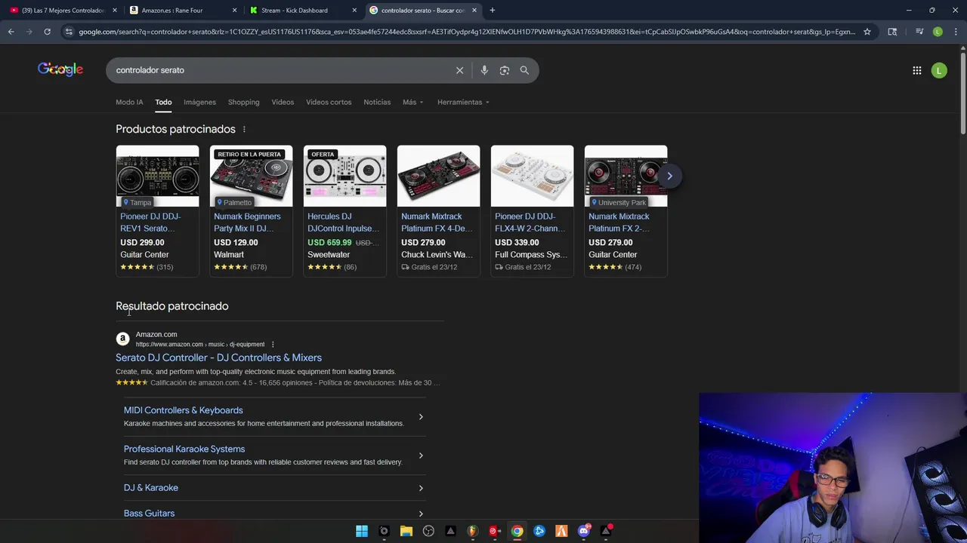Switch to Chrome in taskbar
Viewport: 967px width, 543px height.
[517, 531]
